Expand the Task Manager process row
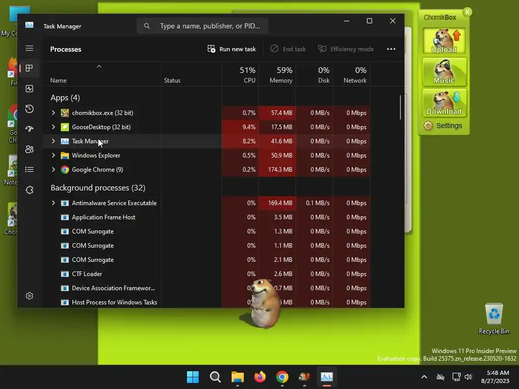 point(53,141)
